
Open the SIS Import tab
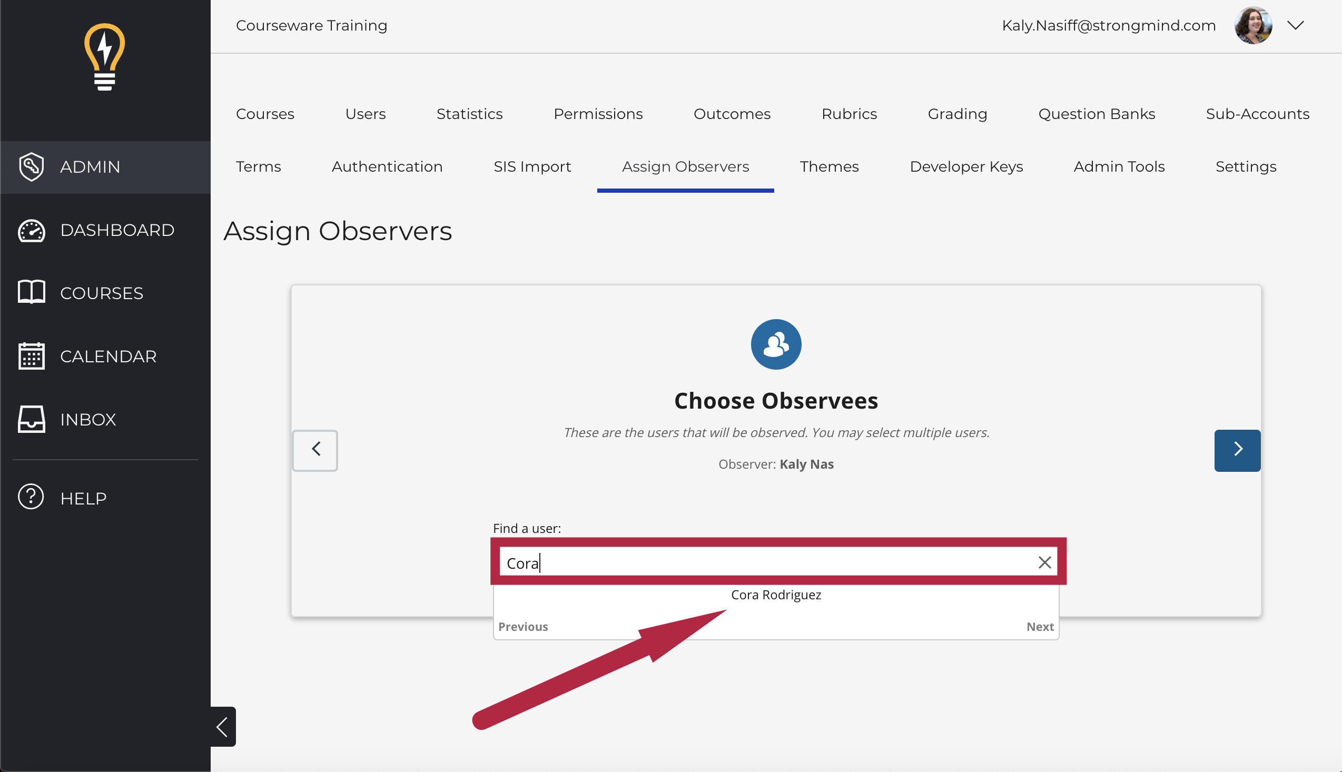point(532,166)
